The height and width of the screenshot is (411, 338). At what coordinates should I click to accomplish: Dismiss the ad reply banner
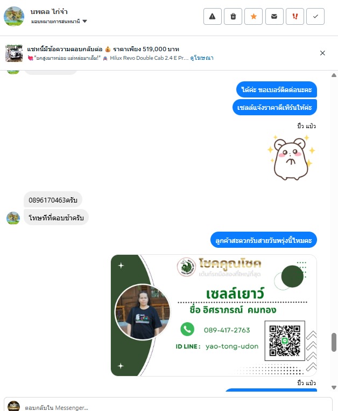pos(322,53)
